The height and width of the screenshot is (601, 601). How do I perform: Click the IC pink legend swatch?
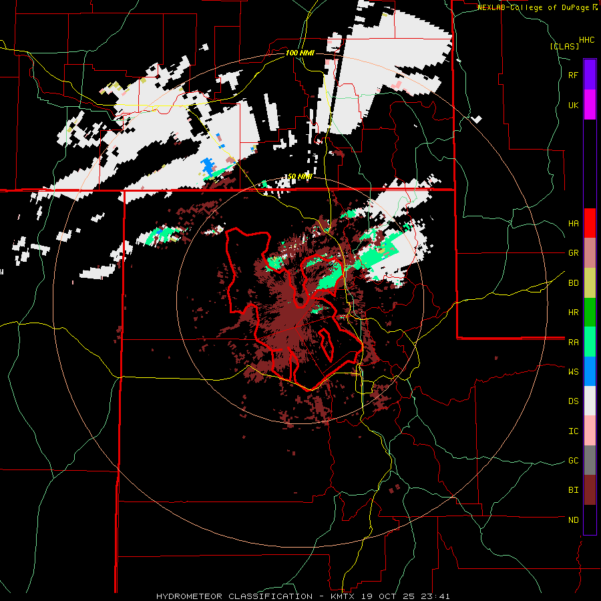click(590, 431)
